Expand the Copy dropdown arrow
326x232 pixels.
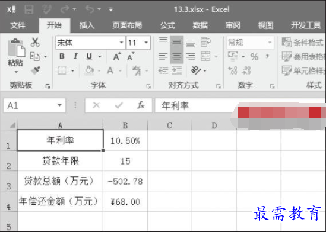45,56
